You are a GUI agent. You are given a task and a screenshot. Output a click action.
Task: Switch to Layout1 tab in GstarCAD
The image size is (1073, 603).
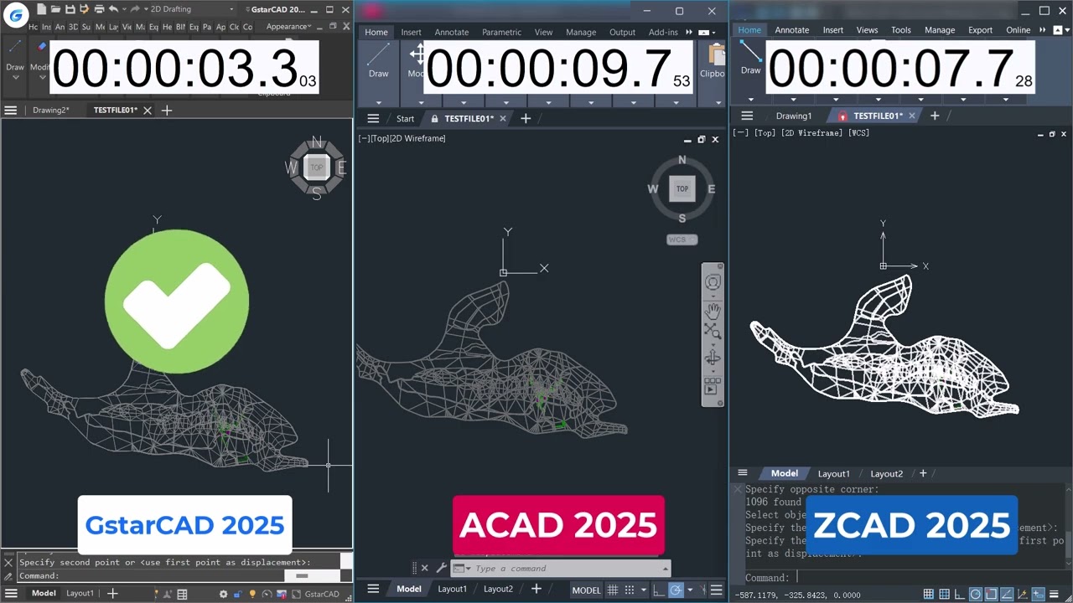80,594
